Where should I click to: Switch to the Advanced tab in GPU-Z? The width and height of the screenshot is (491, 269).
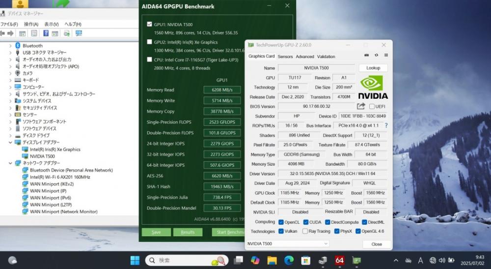(x=305, y=57)
